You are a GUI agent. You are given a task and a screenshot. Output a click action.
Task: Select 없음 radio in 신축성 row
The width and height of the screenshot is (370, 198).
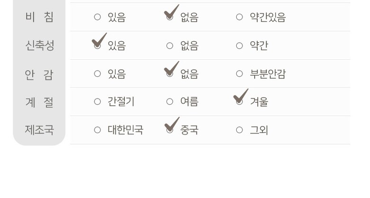point(169,46)
